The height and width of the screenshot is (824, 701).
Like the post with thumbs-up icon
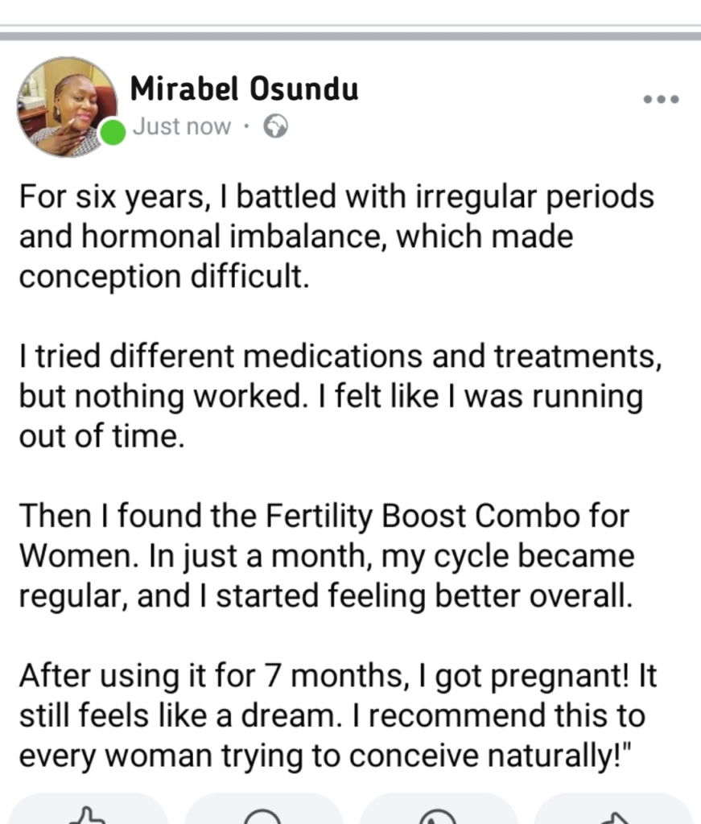click(x=88, y=813)
